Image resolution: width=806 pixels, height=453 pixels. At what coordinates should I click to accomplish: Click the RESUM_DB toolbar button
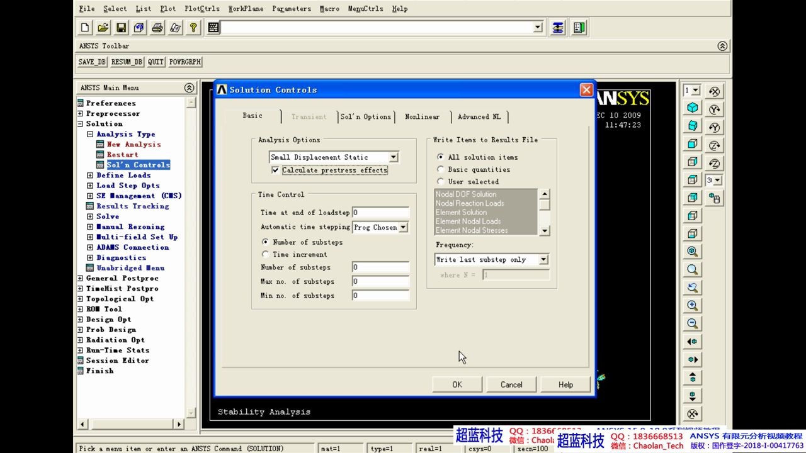(x=127, y=62)
